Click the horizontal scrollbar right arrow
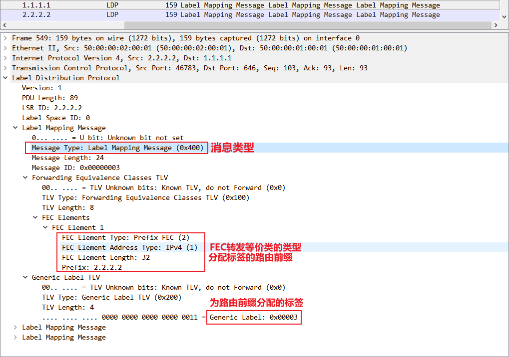Image resolution: width=509 pixels, height=357 pixels. [x=496, y=25]
